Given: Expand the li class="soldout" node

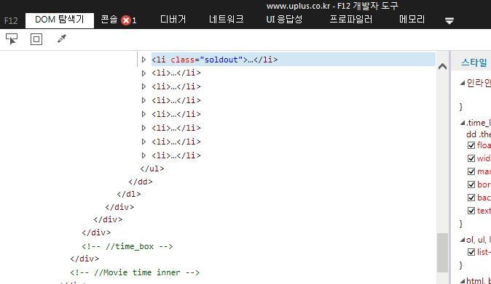Looking at the screenshot, I should click(144, 60).
